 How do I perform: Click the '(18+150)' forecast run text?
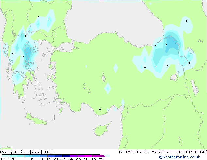[x=197, y=152]
